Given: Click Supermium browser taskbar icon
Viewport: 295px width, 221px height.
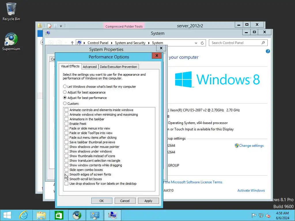Looking at the screenshot, I should pos(77,215).
